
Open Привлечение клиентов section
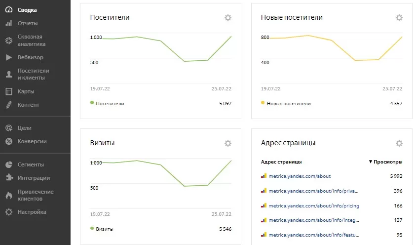point(36,195)
